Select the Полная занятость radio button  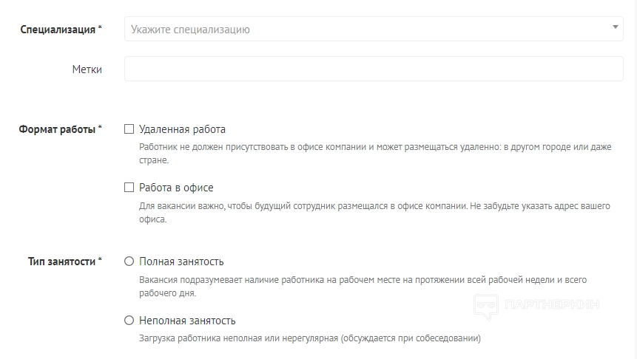(129, 261)
